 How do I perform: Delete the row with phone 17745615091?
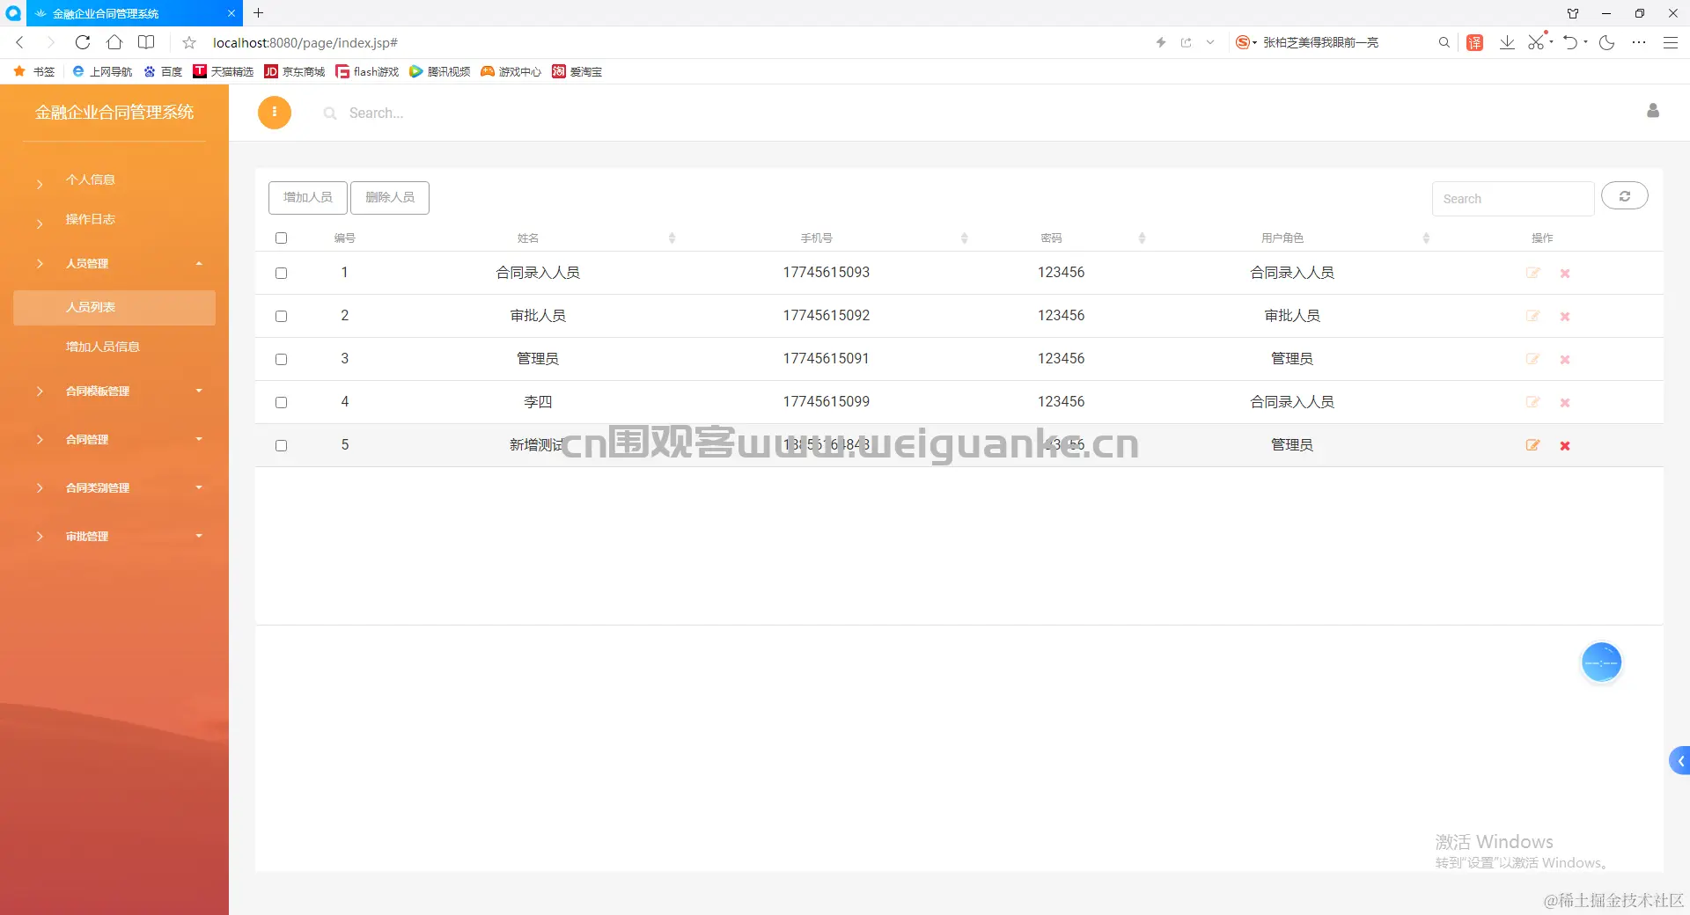click(x=1565, y=360)
